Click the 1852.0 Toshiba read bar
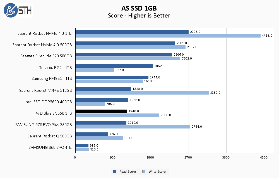 click(114, 66)
